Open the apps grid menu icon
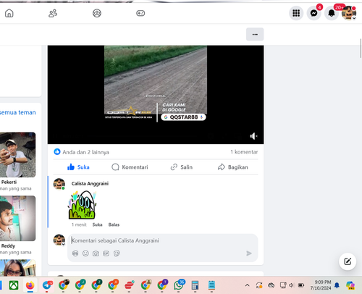 pos(296,13)
